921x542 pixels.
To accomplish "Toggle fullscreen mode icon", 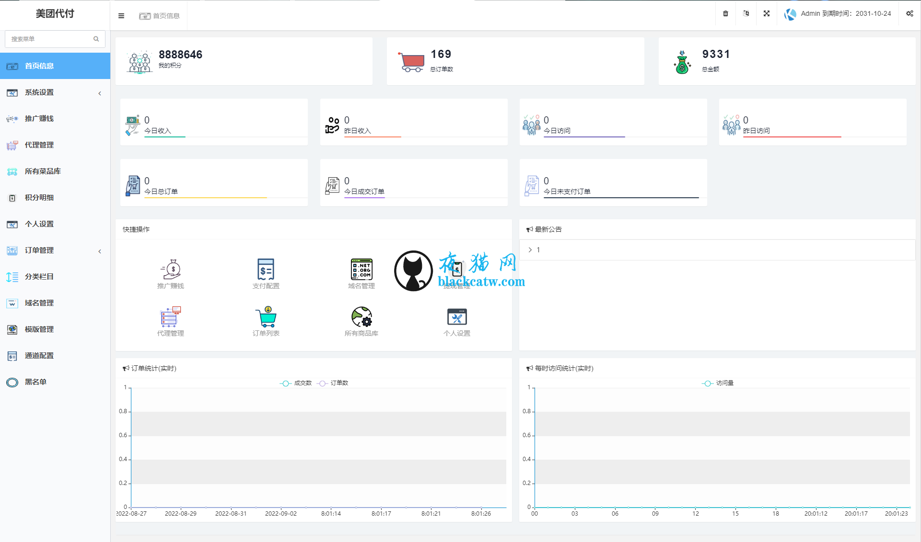I will click(x=767, y=13).
